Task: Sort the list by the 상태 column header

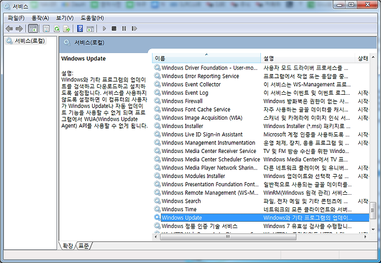Action: (x=362, y=58)
